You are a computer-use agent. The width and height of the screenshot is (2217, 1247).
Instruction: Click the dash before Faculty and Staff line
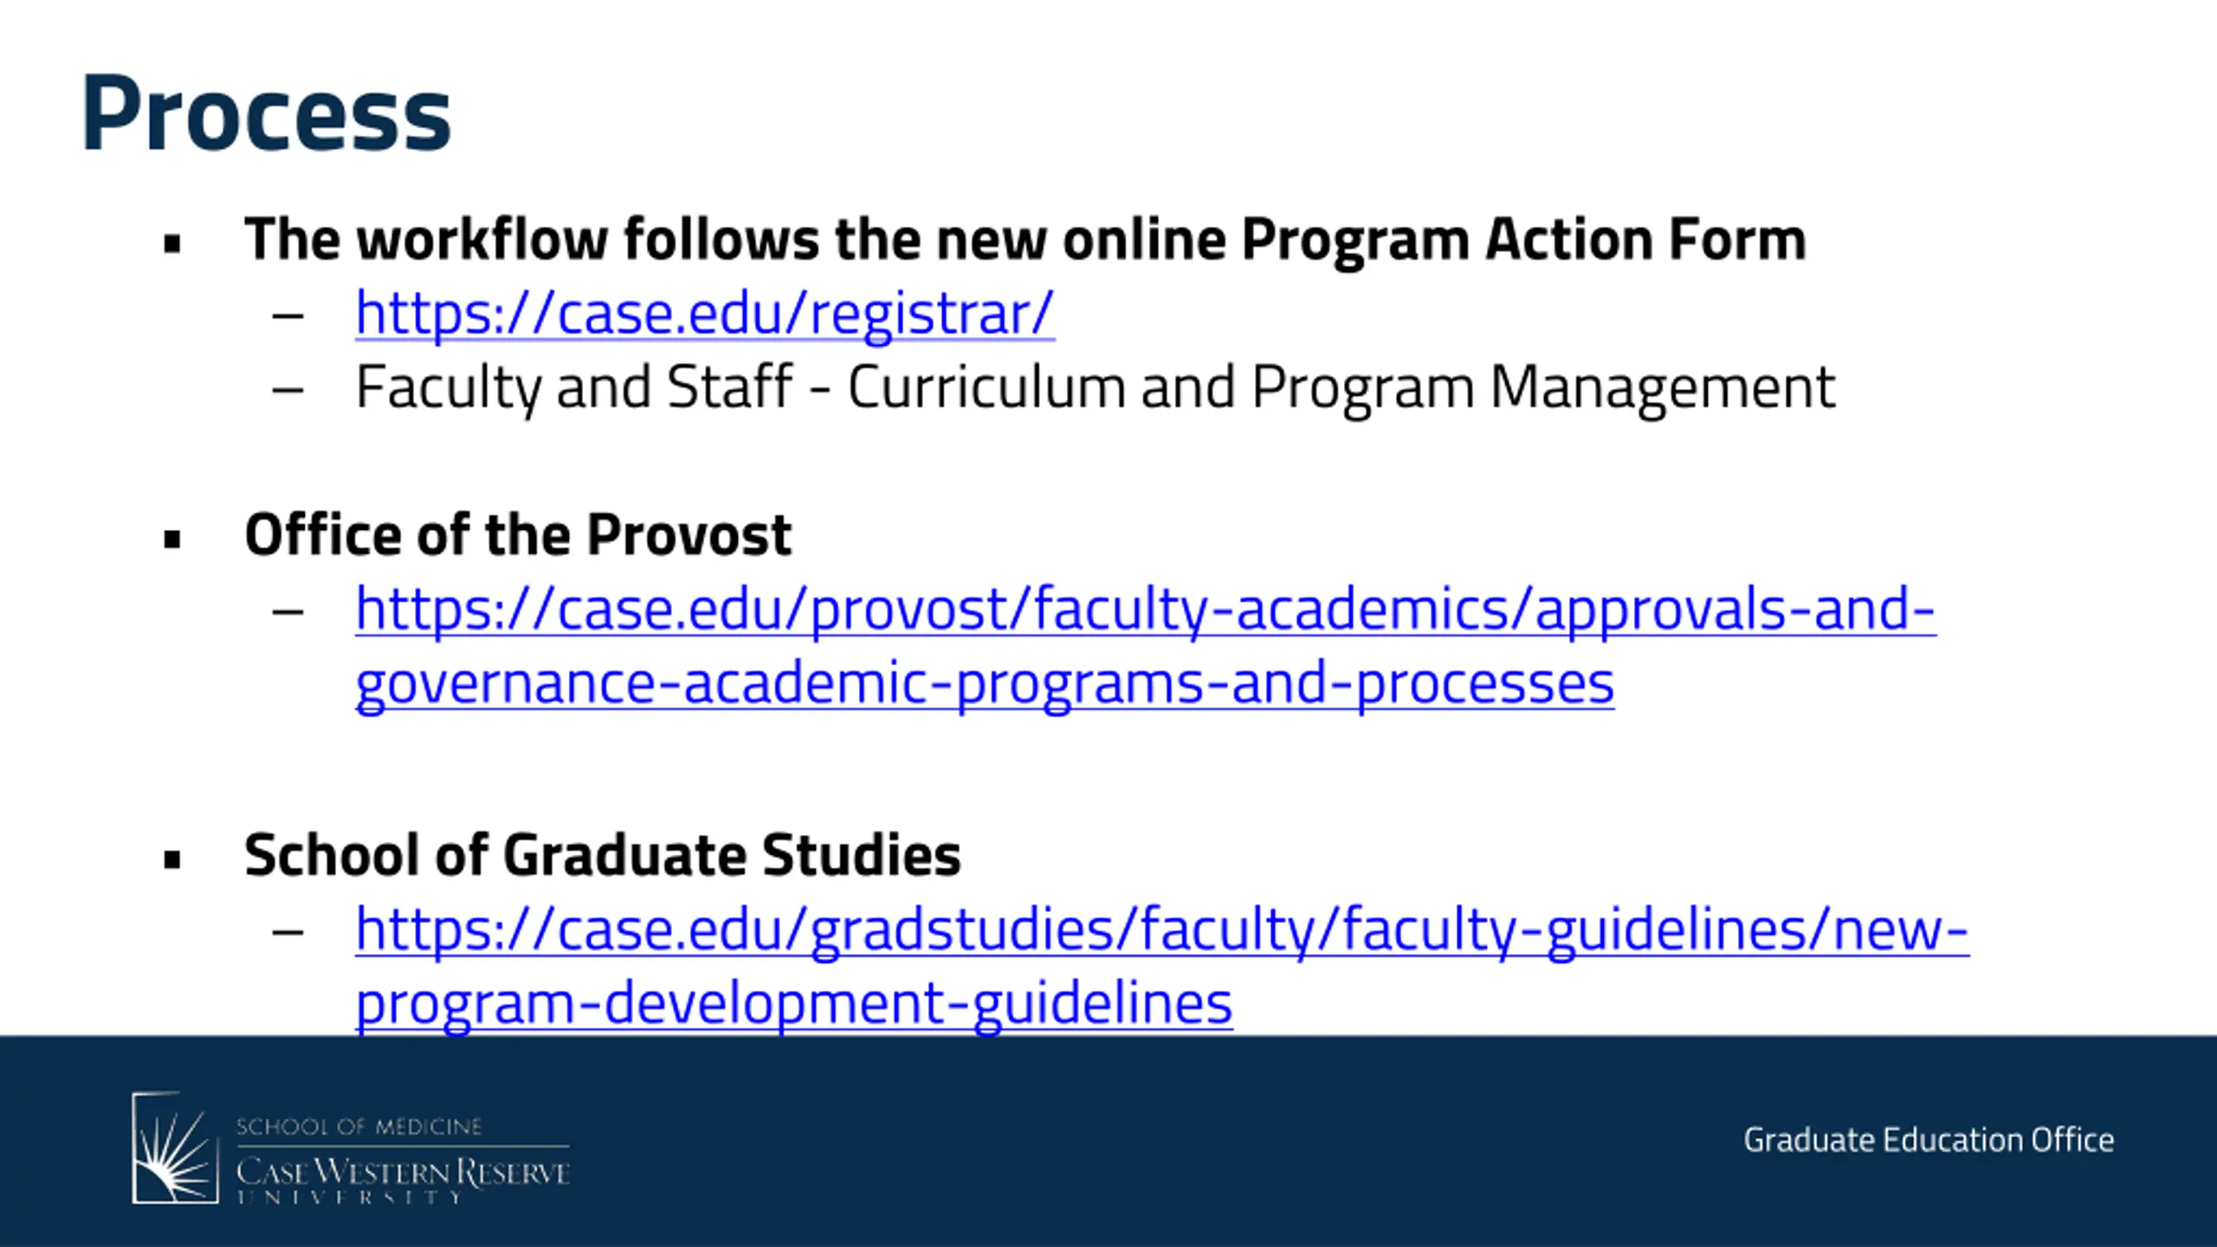(288, 390)
